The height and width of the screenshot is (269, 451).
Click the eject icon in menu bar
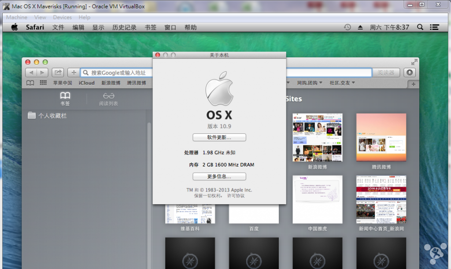point(360,28)
